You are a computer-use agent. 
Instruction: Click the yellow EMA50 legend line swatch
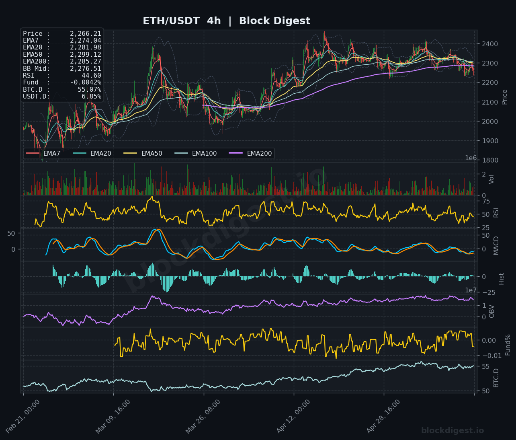click(x=131, y=153)
